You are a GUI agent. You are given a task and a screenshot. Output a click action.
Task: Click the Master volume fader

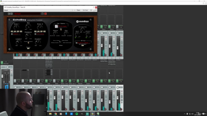point(2,76)
